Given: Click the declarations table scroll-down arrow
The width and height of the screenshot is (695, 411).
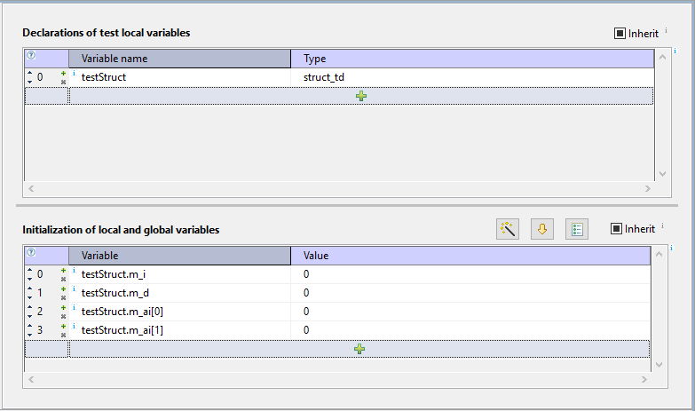Looking at the screenshot, I should [x=660, y=174].
